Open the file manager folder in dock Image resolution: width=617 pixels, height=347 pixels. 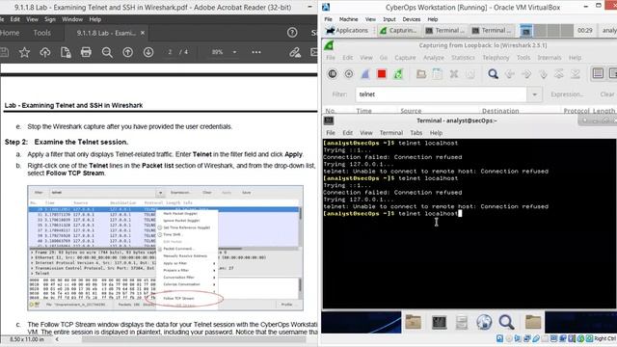(x=414, y=322)
